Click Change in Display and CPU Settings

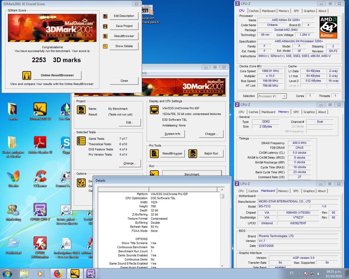tap(211, 134)
